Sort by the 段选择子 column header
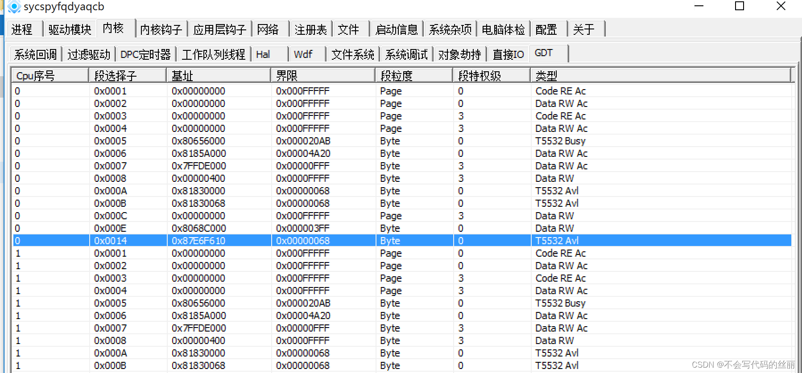This screenshot has height=373, width=802. (x=128, y=76)
